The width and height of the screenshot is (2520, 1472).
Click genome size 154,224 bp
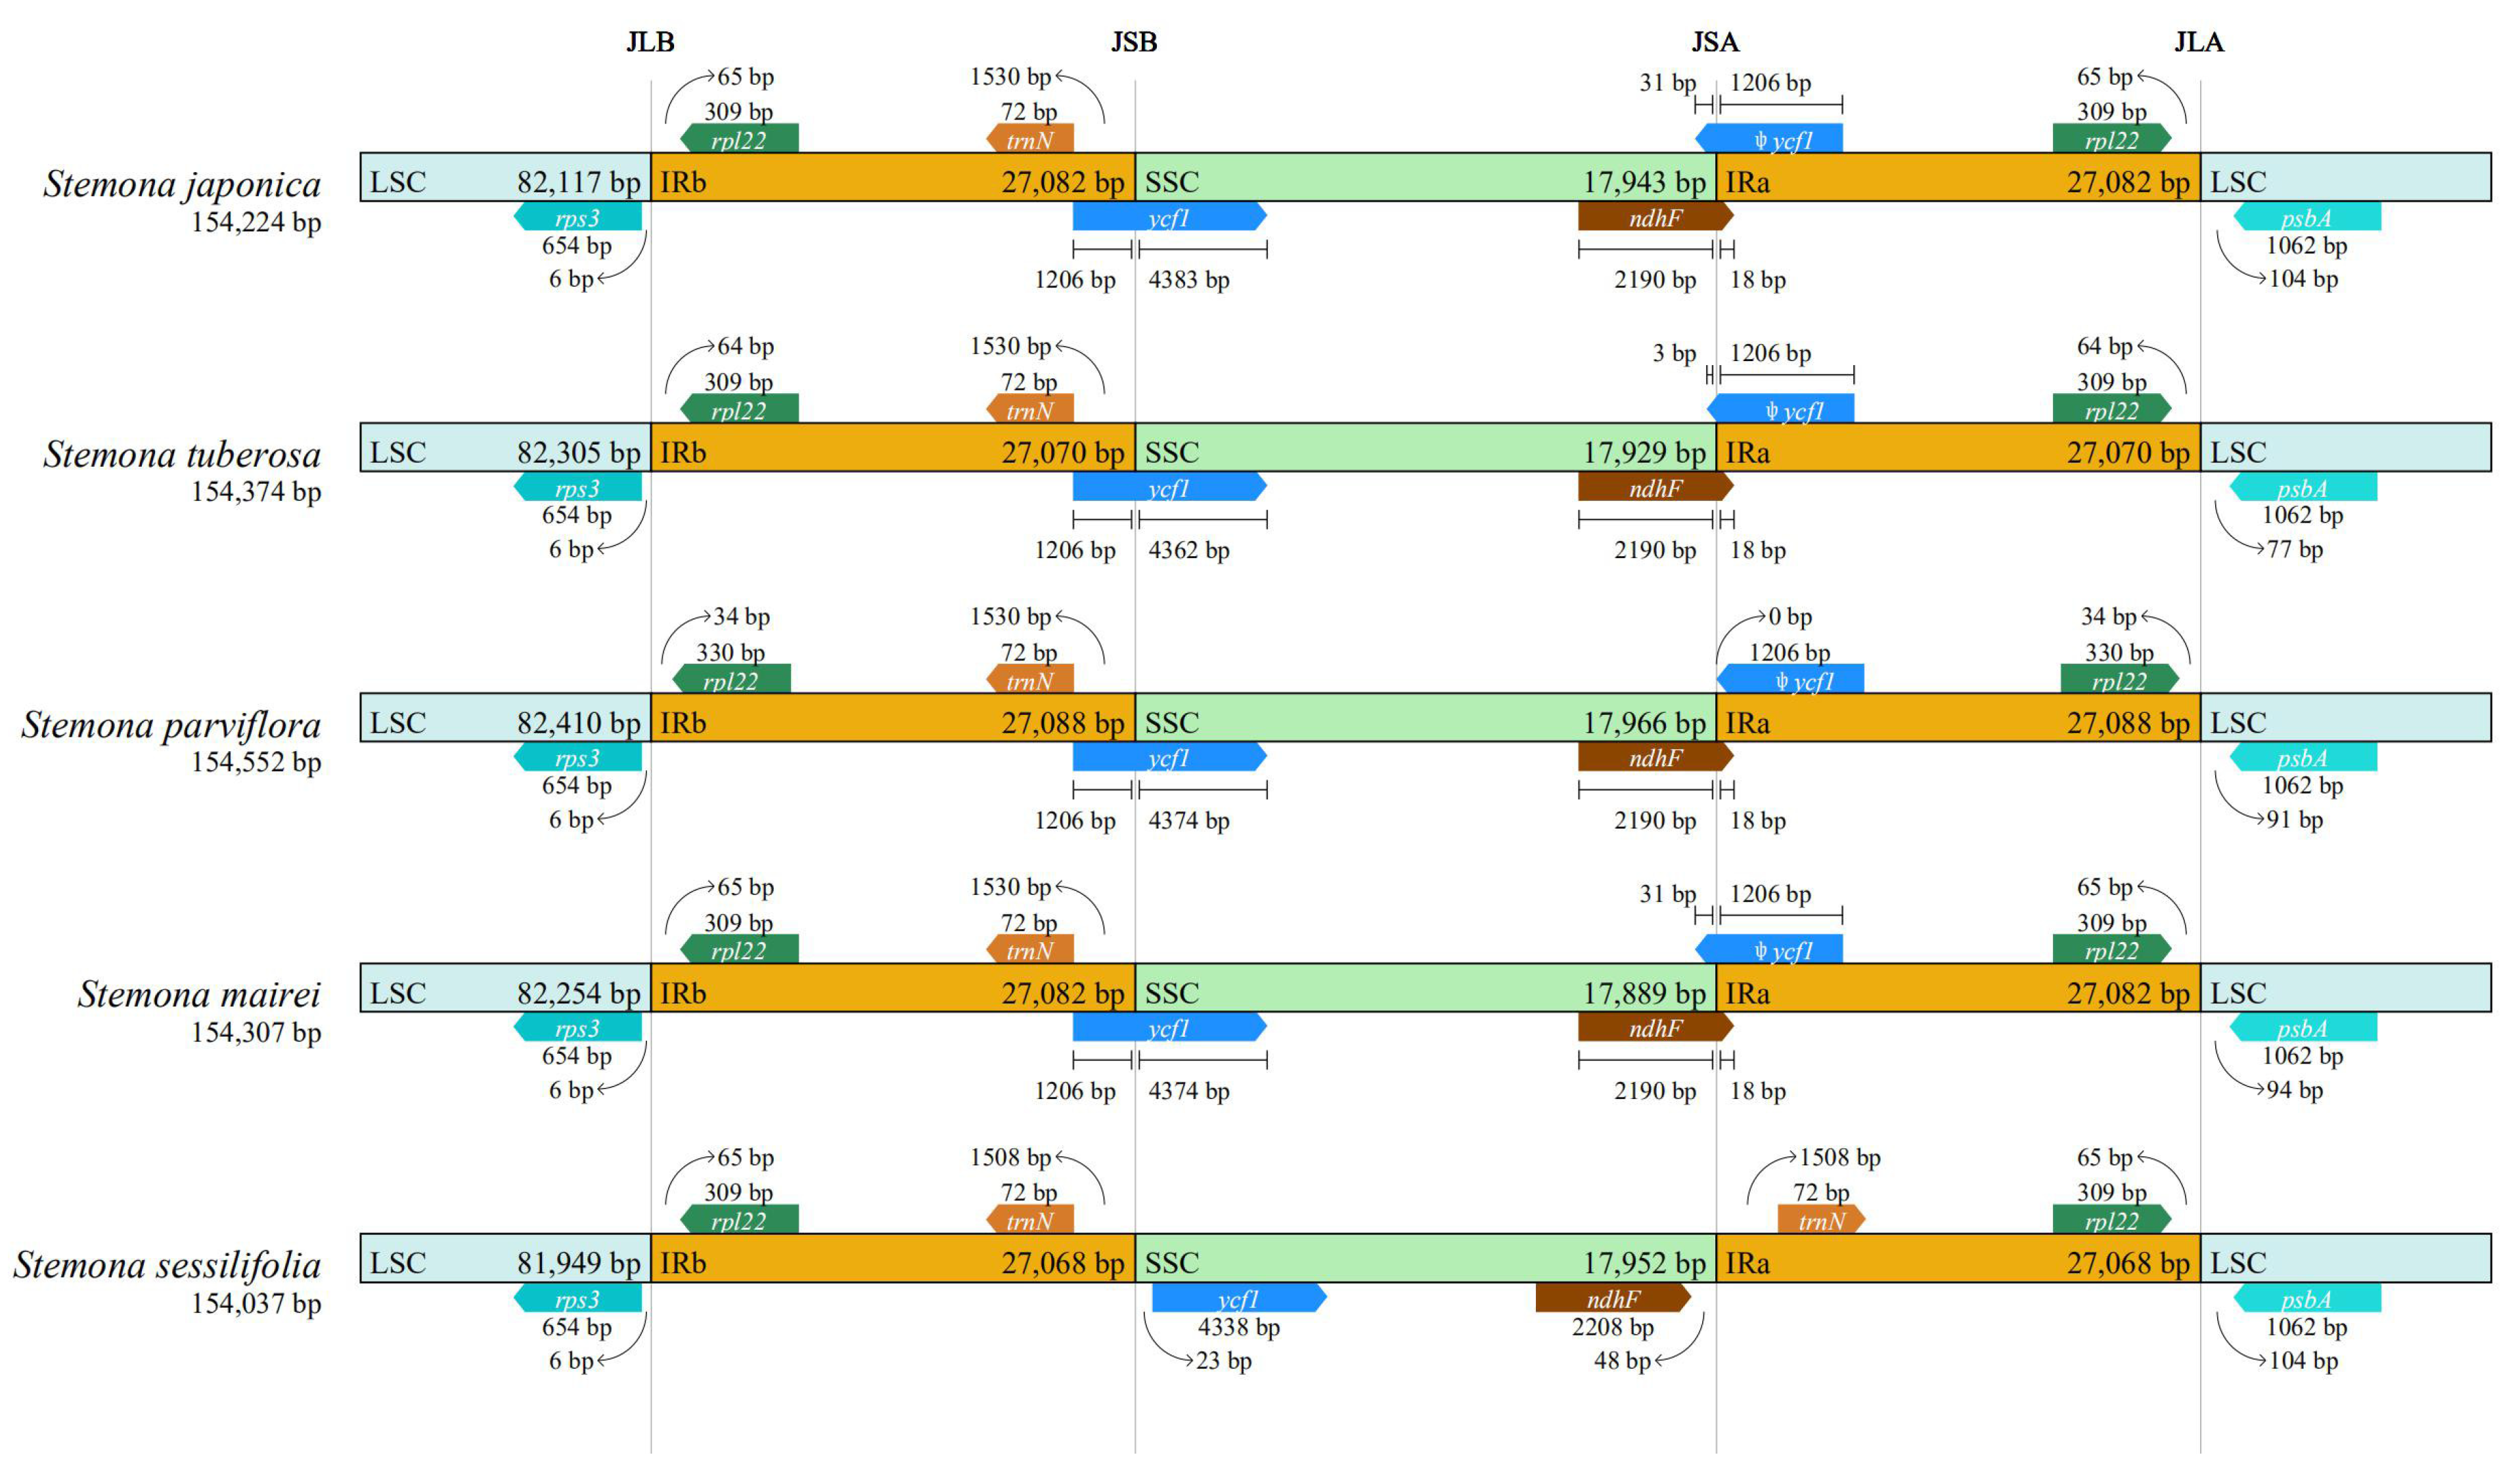click(x=256, y=222)
